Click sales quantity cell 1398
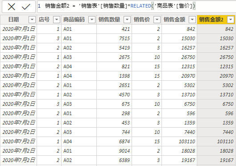 tap(114, 76)
